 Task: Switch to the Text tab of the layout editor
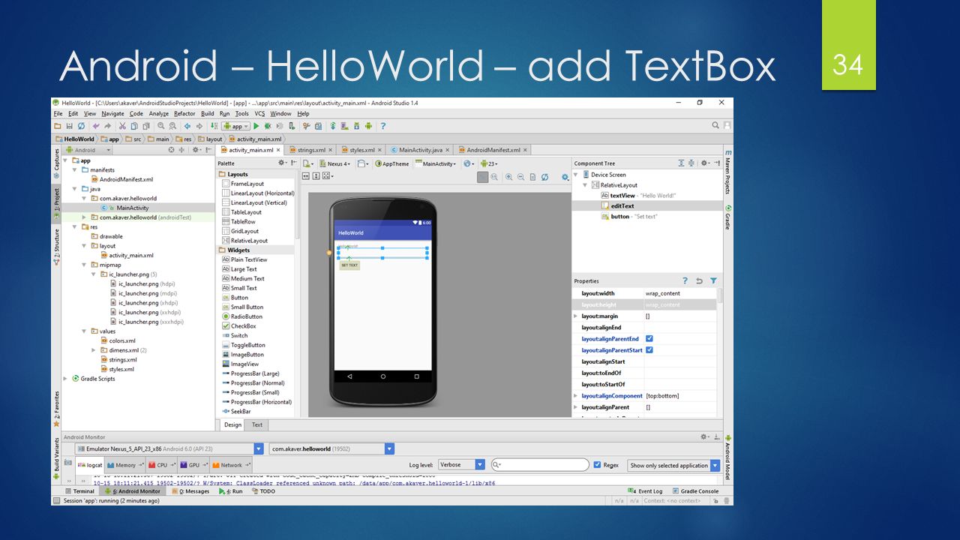click(x=257, y=424)
